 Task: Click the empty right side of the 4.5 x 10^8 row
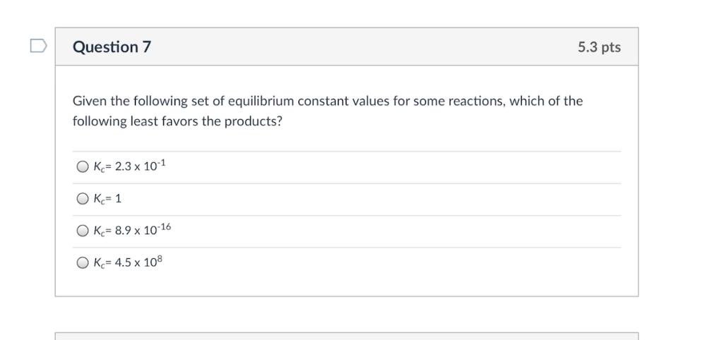click(x=424, y=263)
